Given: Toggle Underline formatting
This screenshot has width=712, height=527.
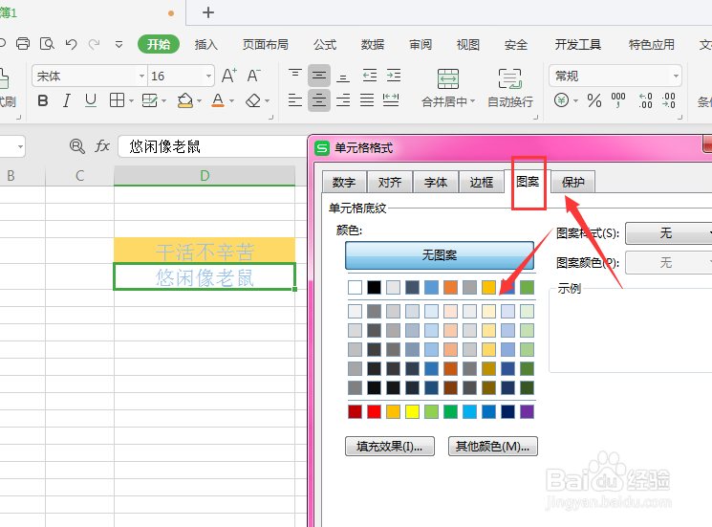Looking at the screenshot, I should (x=91, y=100).
